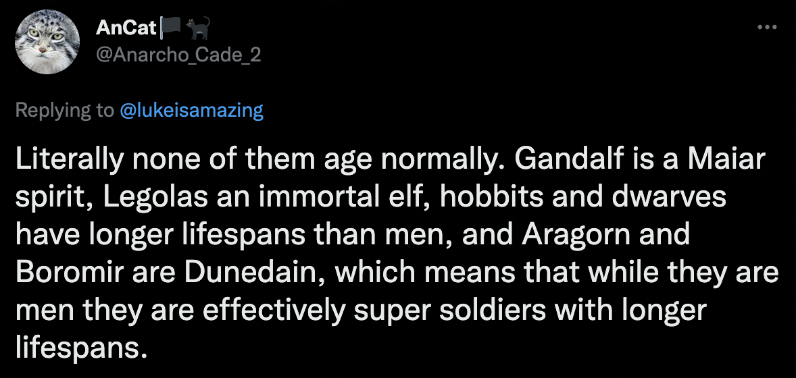Screen dimensions: 796x378
Task: Click the black flag emoji beside AnCat
Action: 170,28
